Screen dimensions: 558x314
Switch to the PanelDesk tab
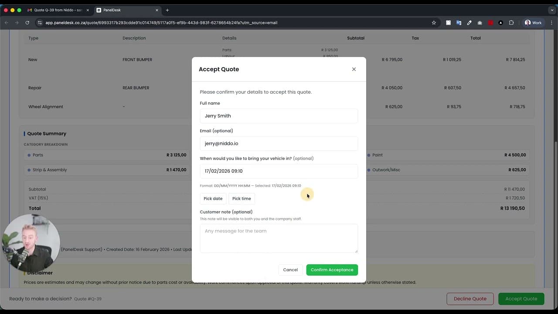pos(122,10)
